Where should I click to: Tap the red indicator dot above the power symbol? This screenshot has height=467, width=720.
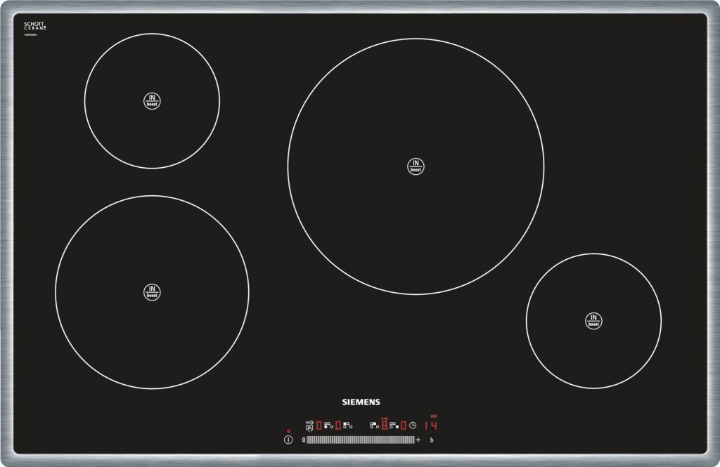click(288, 431)
